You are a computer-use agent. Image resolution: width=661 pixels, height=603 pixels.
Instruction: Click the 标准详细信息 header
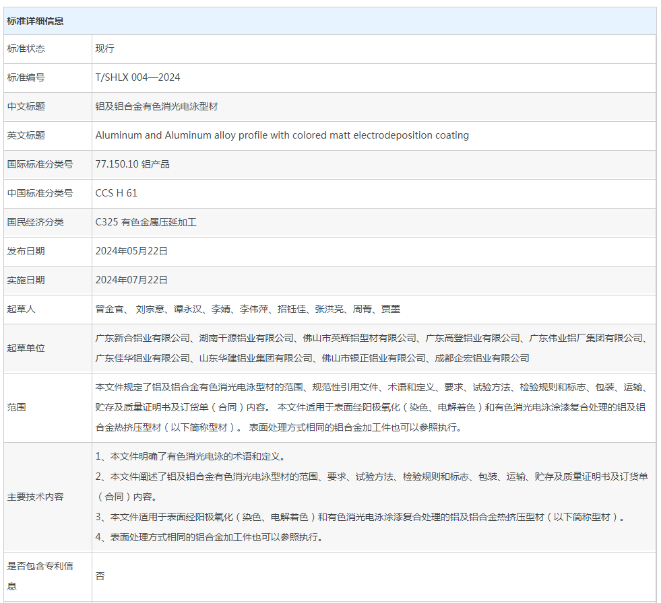point(35,21)
